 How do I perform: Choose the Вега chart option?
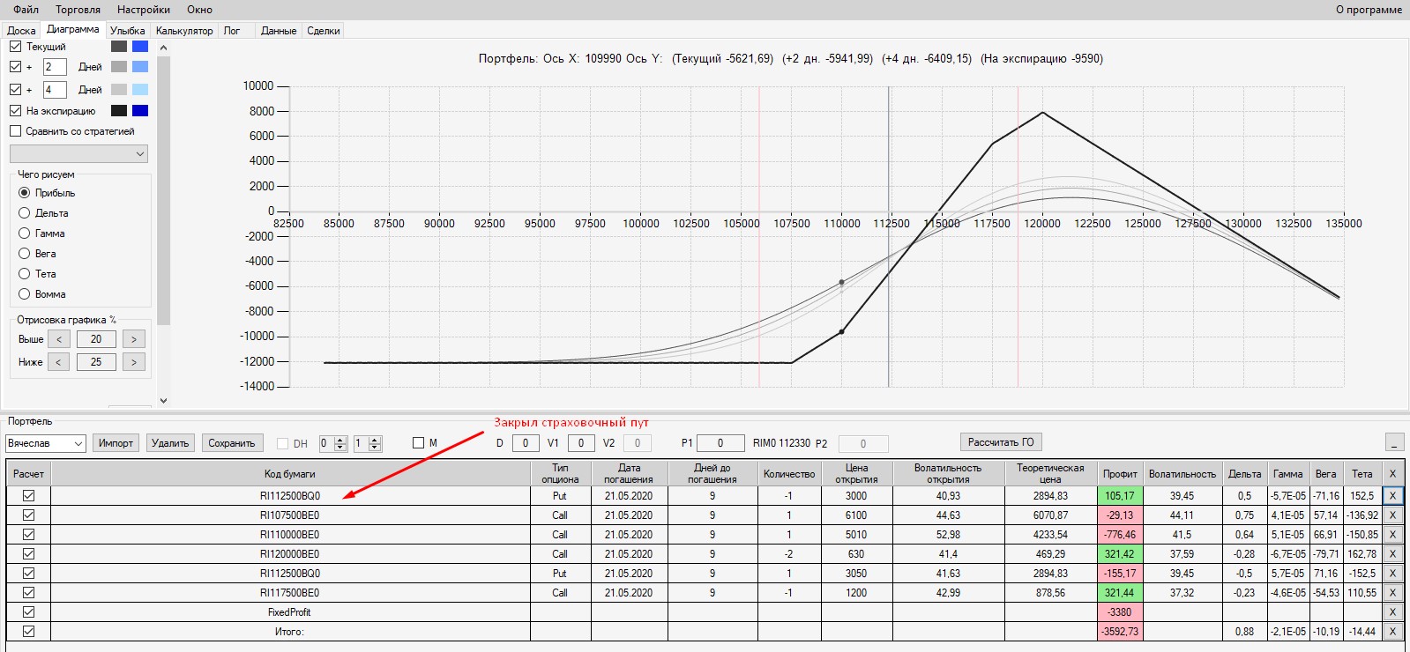coord(25,254)
